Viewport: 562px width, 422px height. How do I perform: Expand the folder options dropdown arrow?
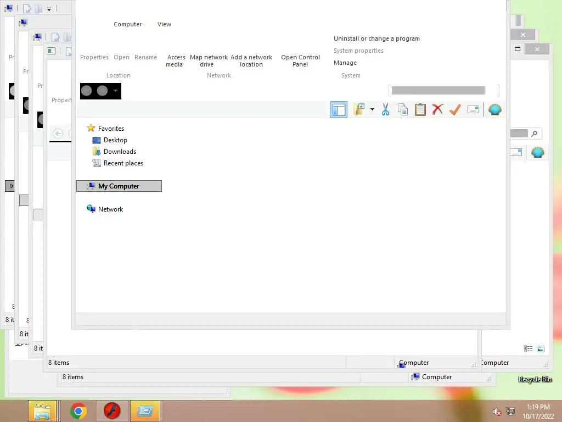[x=373, y=109]
